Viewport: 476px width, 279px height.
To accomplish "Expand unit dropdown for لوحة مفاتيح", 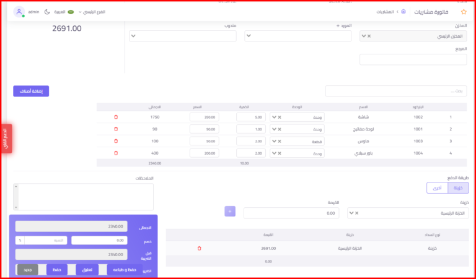I will pos(274,129).
